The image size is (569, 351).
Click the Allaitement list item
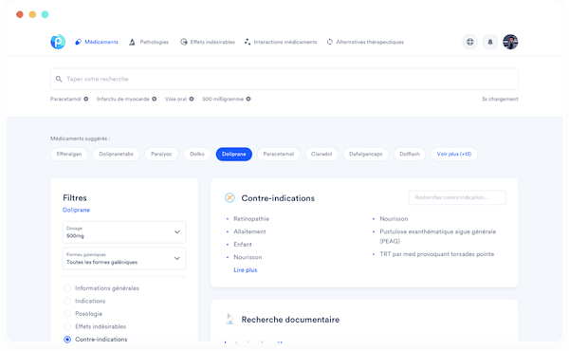pyautogui.click(x=249, y=231)
